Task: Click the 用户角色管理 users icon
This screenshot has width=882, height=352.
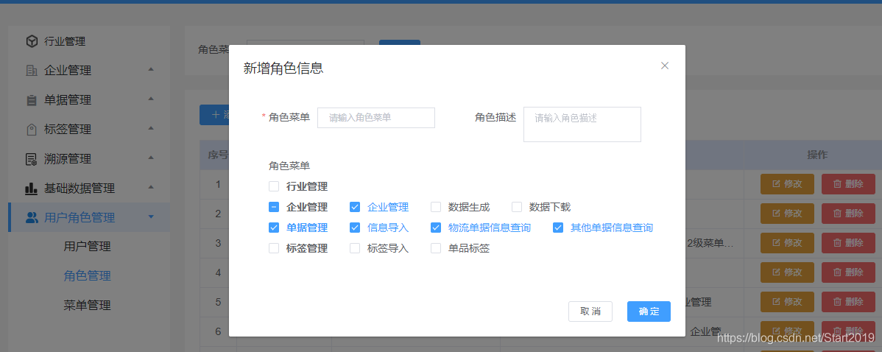Action: point(32,217)
